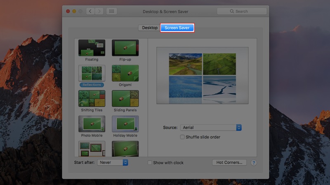Select the Screen Saver tab
330x185 pixels.
pyautogui.click(x=177, y=28)
